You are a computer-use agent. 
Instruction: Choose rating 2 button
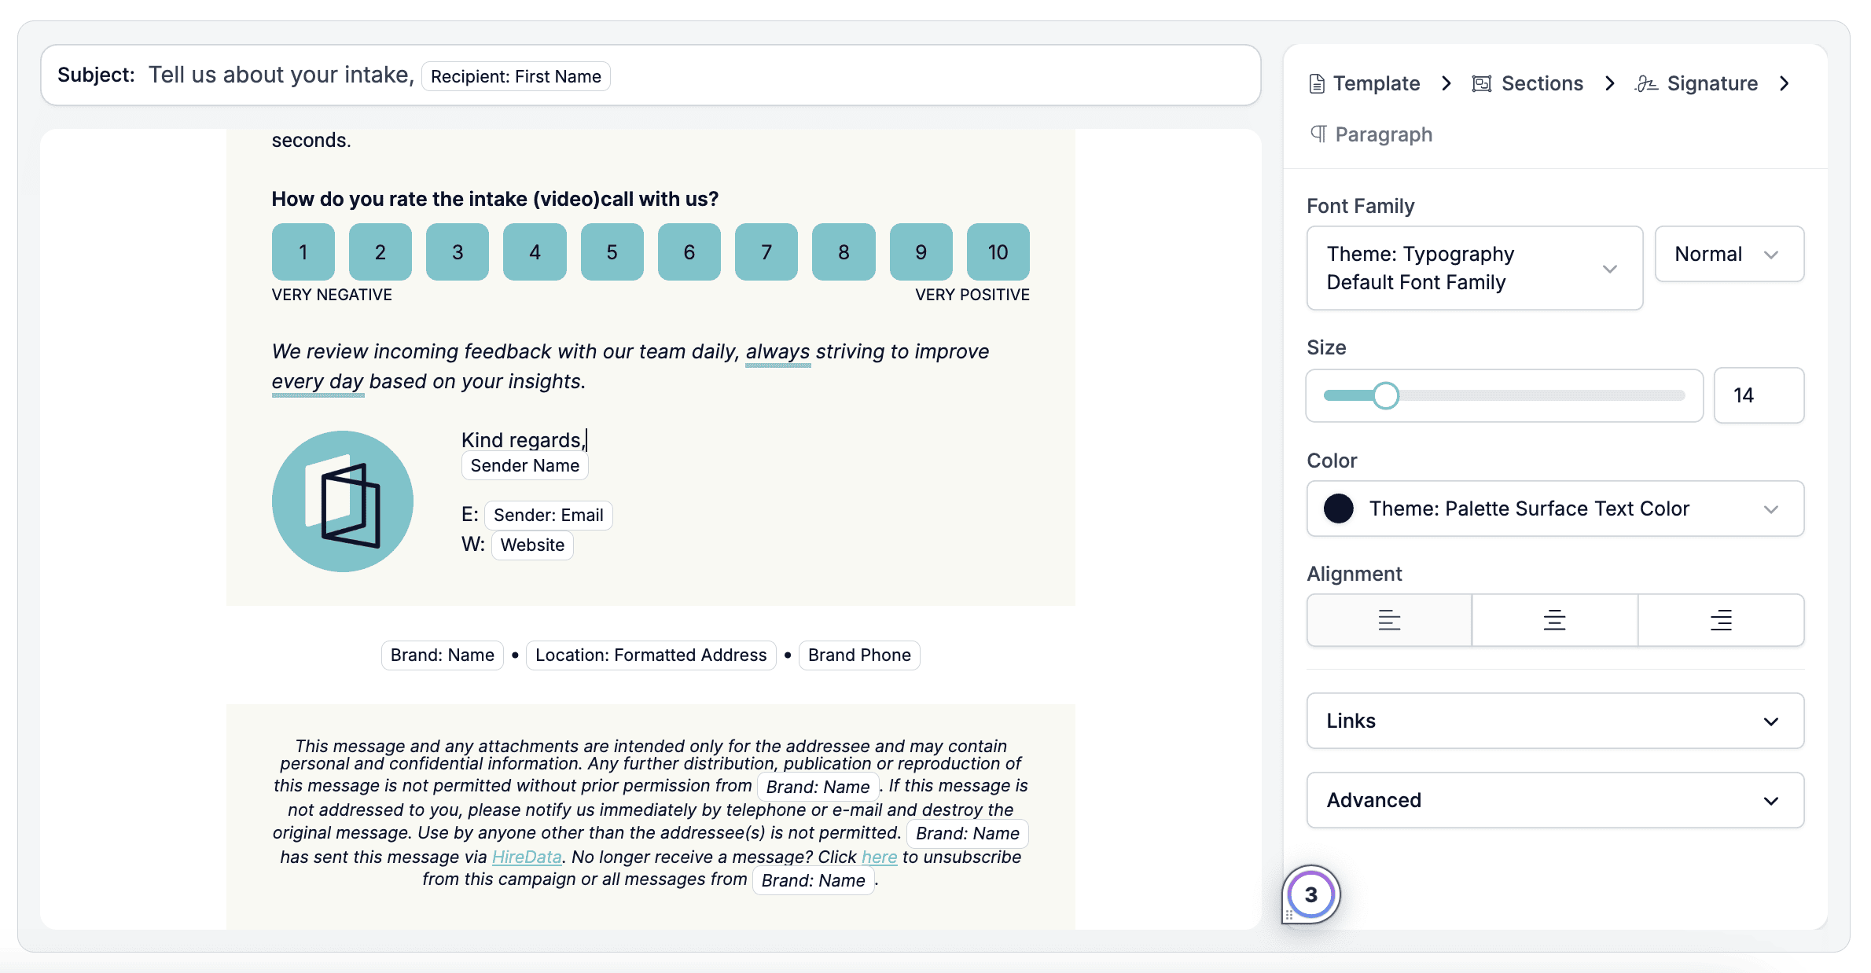coord(380,252)
